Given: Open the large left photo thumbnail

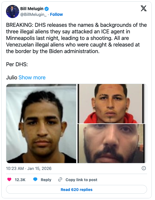Looking at the screenshot, I should coord(41,123).
